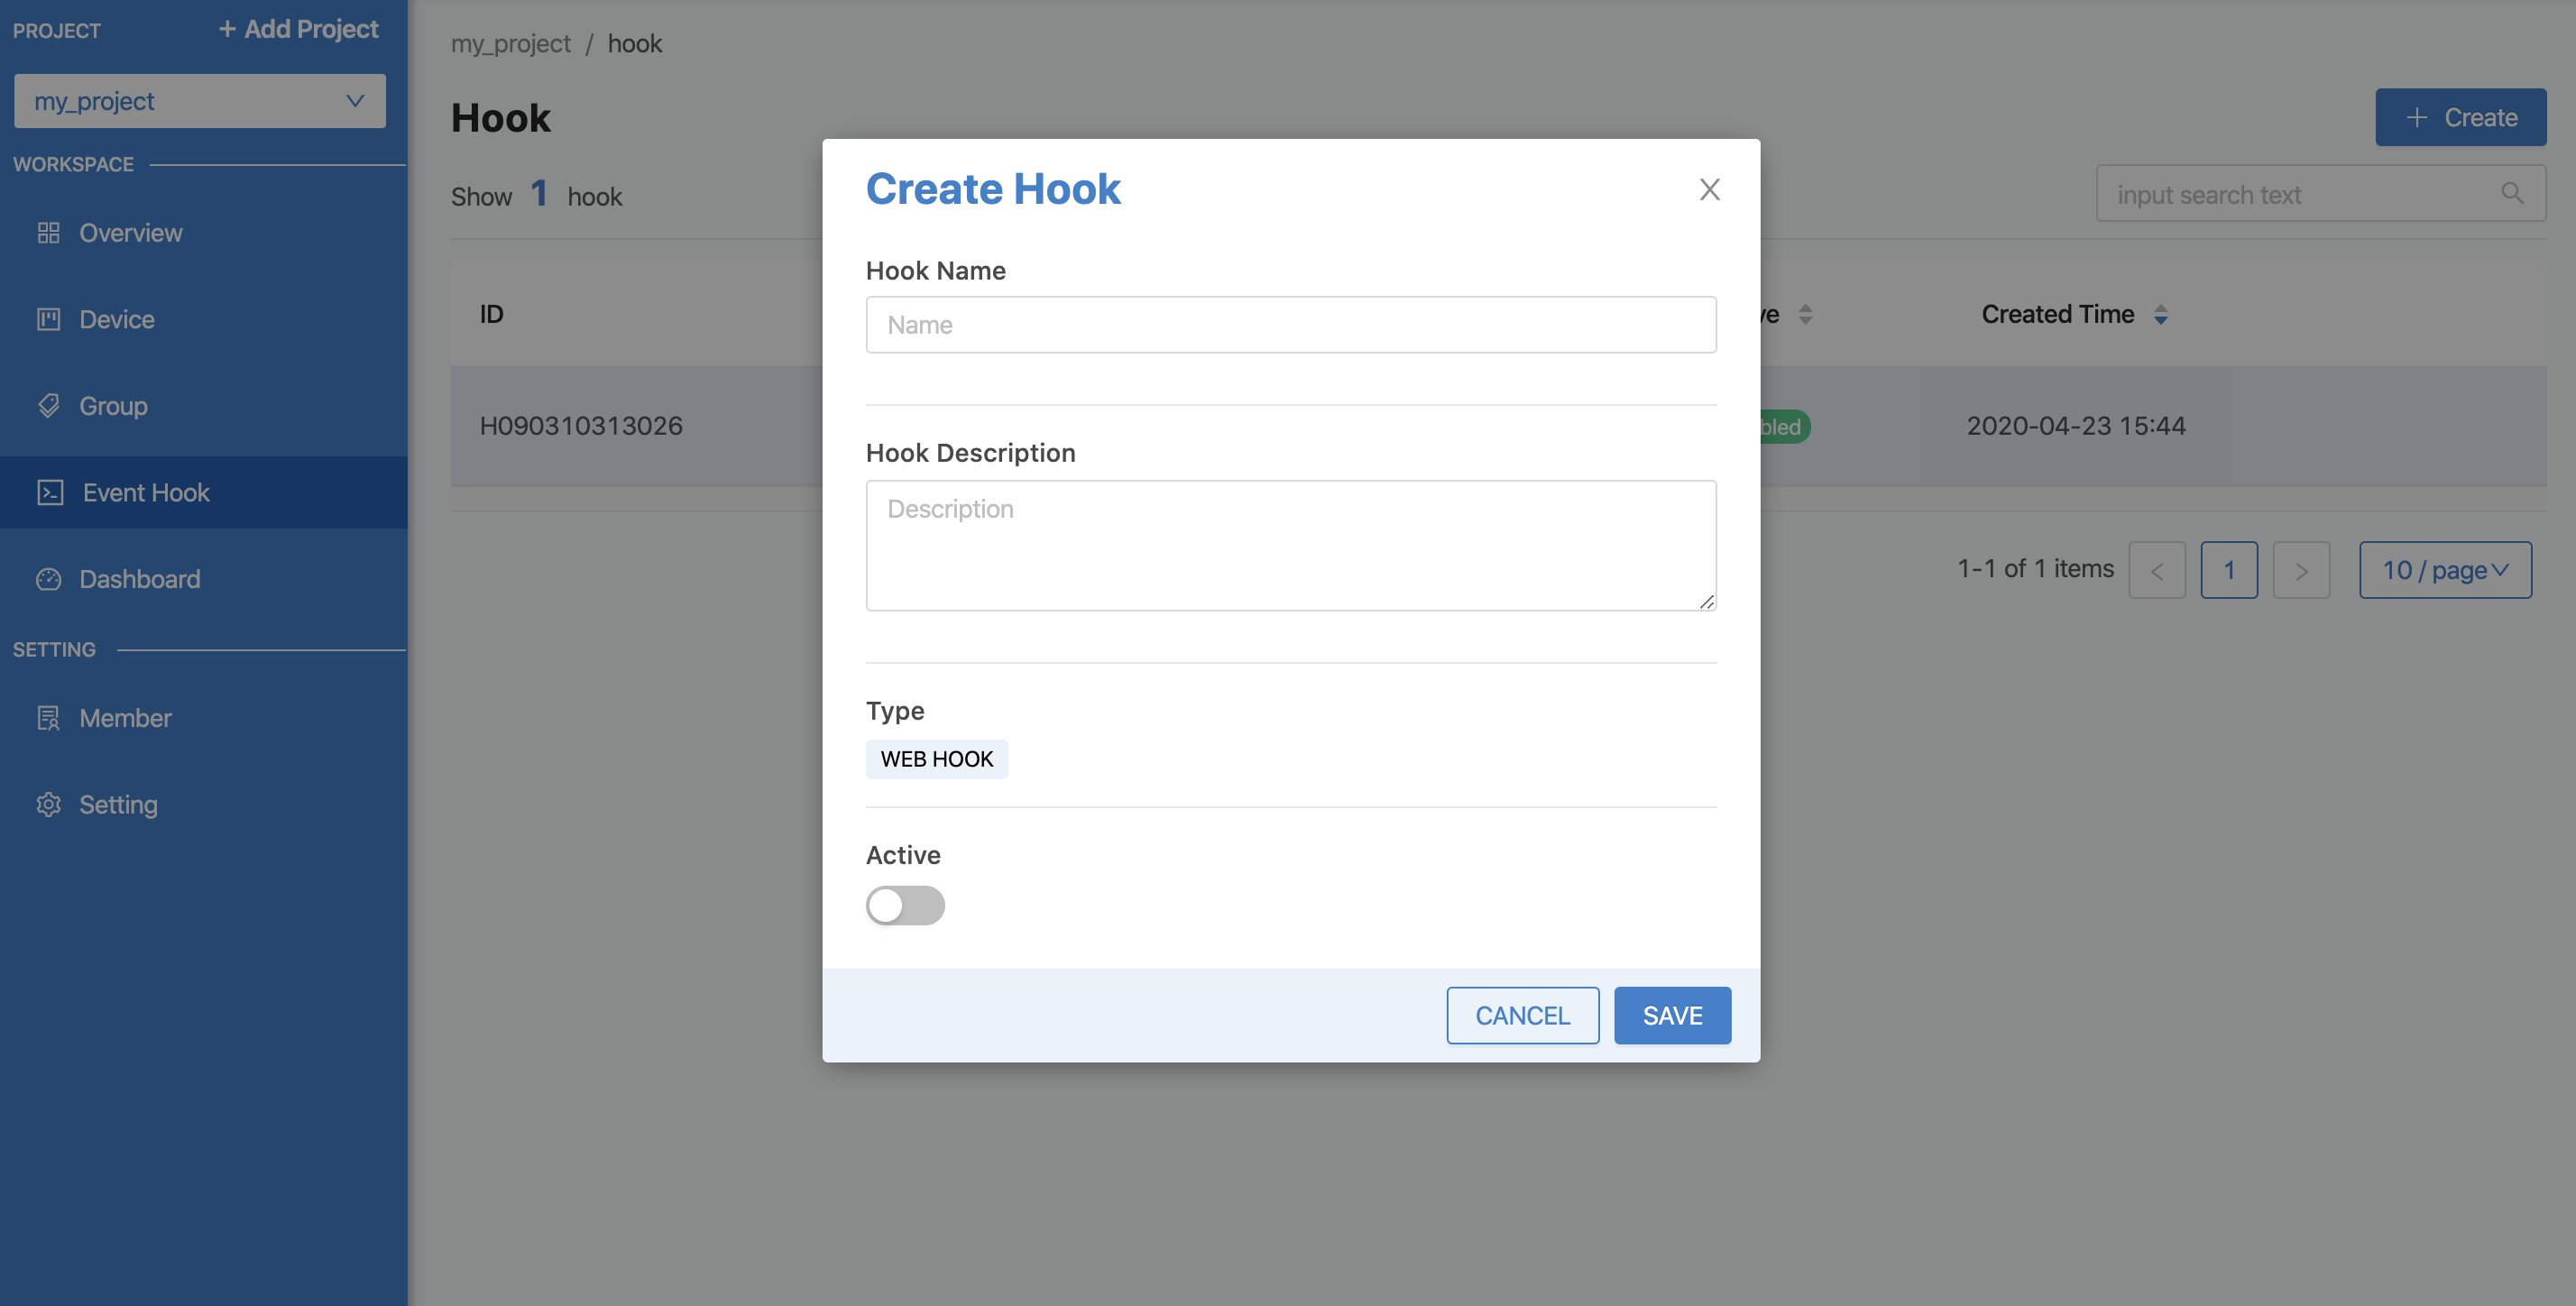Screen dimensions: 2576x1306
Task: Open Event Hook menu item
Action: (204, 492)
